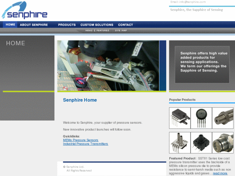
Task: Click the Senphire logo
Action: (25, 10)
